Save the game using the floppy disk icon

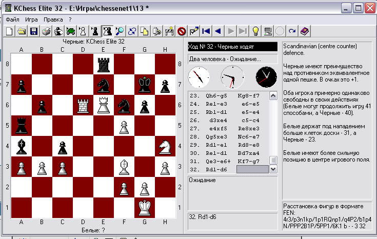tap(34, 31)
